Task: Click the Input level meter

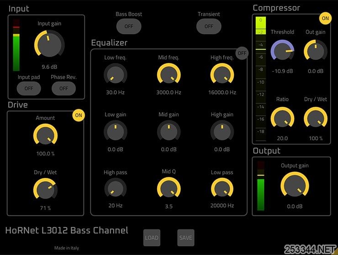Action: coord(16,45)
